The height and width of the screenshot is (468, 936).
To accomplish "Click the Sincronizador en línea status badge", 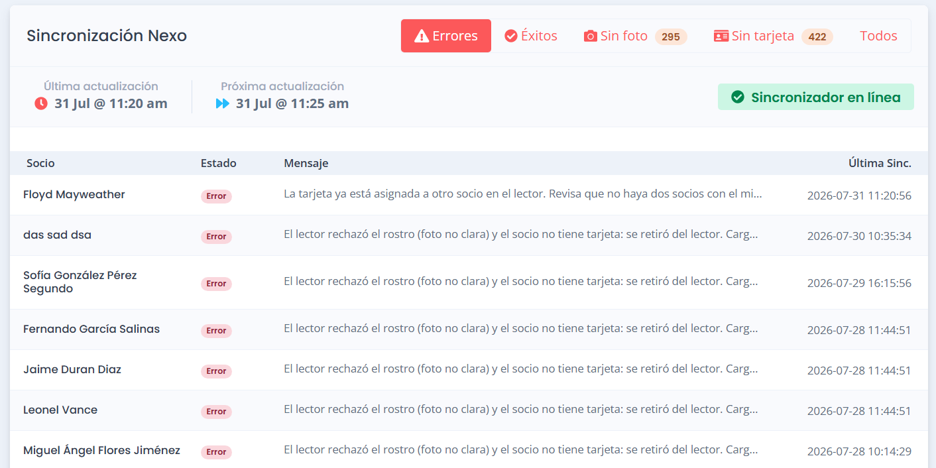I will tap(816, 97).
